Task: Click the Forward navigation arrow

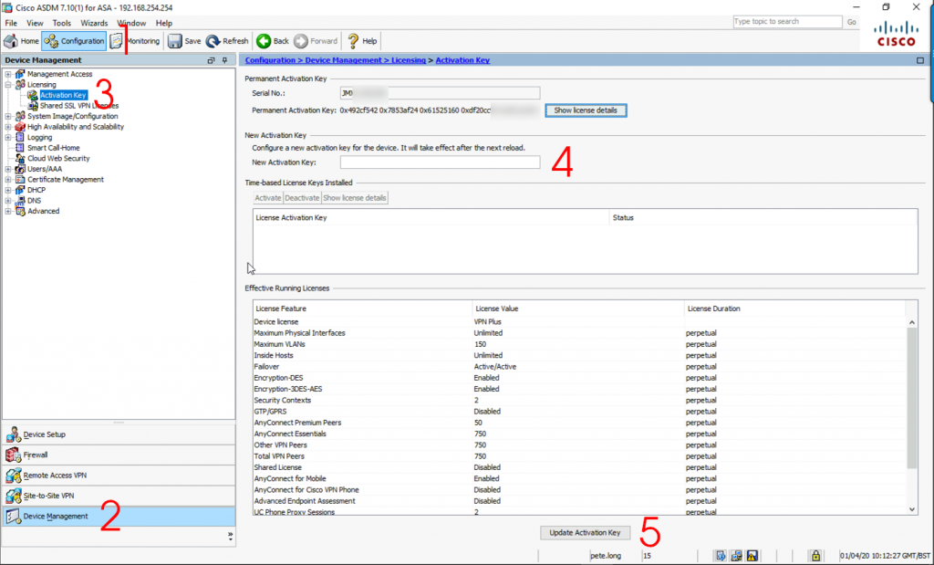Action: click(316, 41)
